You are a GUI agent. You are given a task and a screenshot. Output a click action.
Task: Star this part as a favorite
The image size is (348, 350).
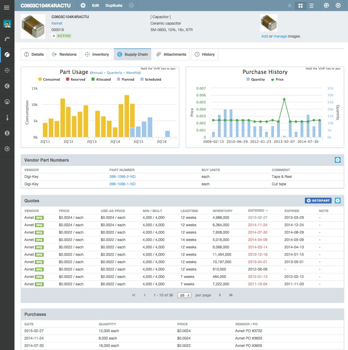click(x=289, y=5)
